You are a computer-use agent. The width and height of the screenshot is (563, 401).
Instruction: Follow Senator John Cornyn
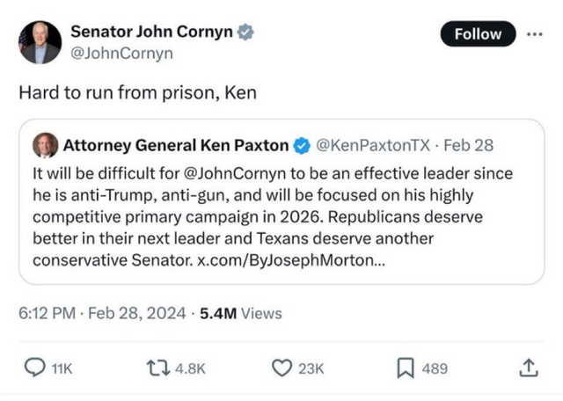coord(478,33)
